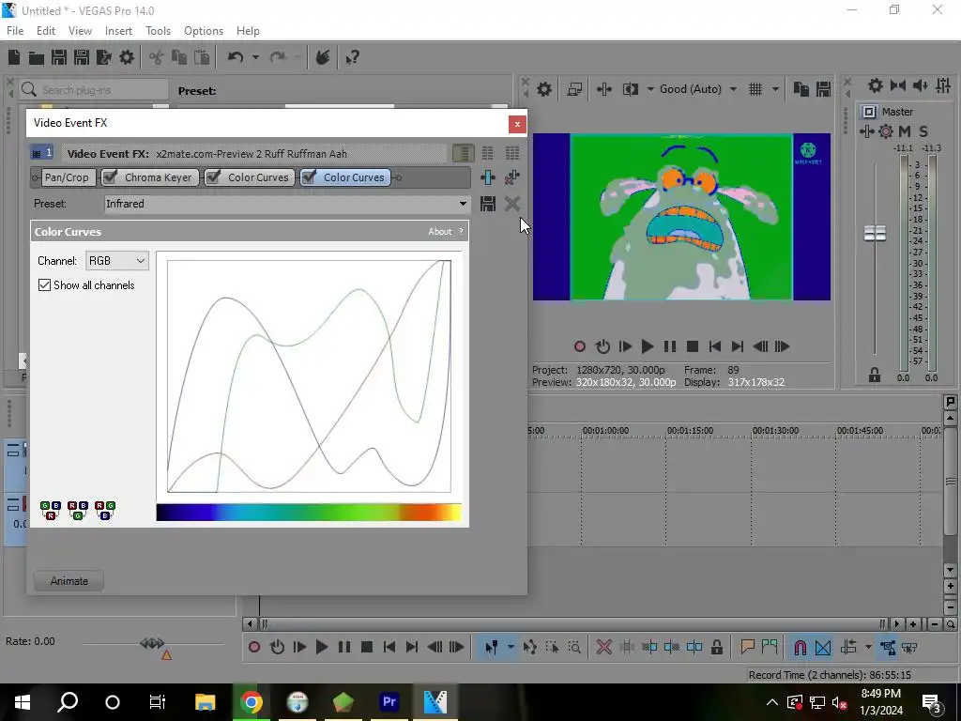
Task: Expand the Normal Edit Tool dropdown arrow
Action: [x=511, y=647]
